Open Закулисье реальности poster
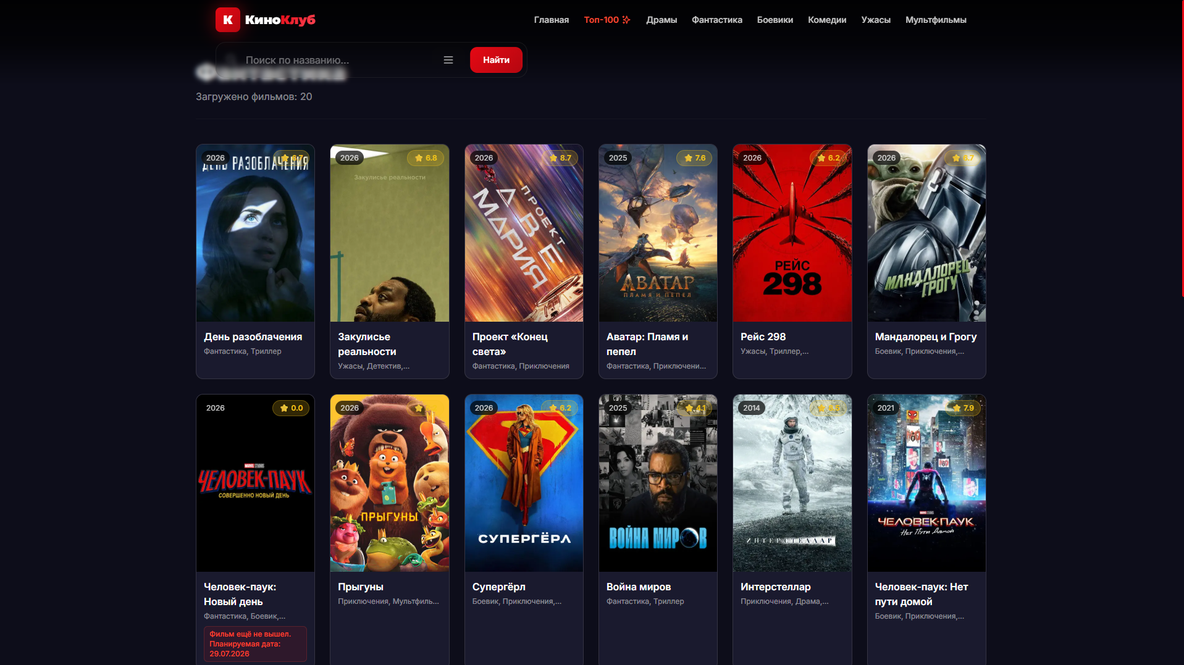1184x665 pixels. [390, 233]
